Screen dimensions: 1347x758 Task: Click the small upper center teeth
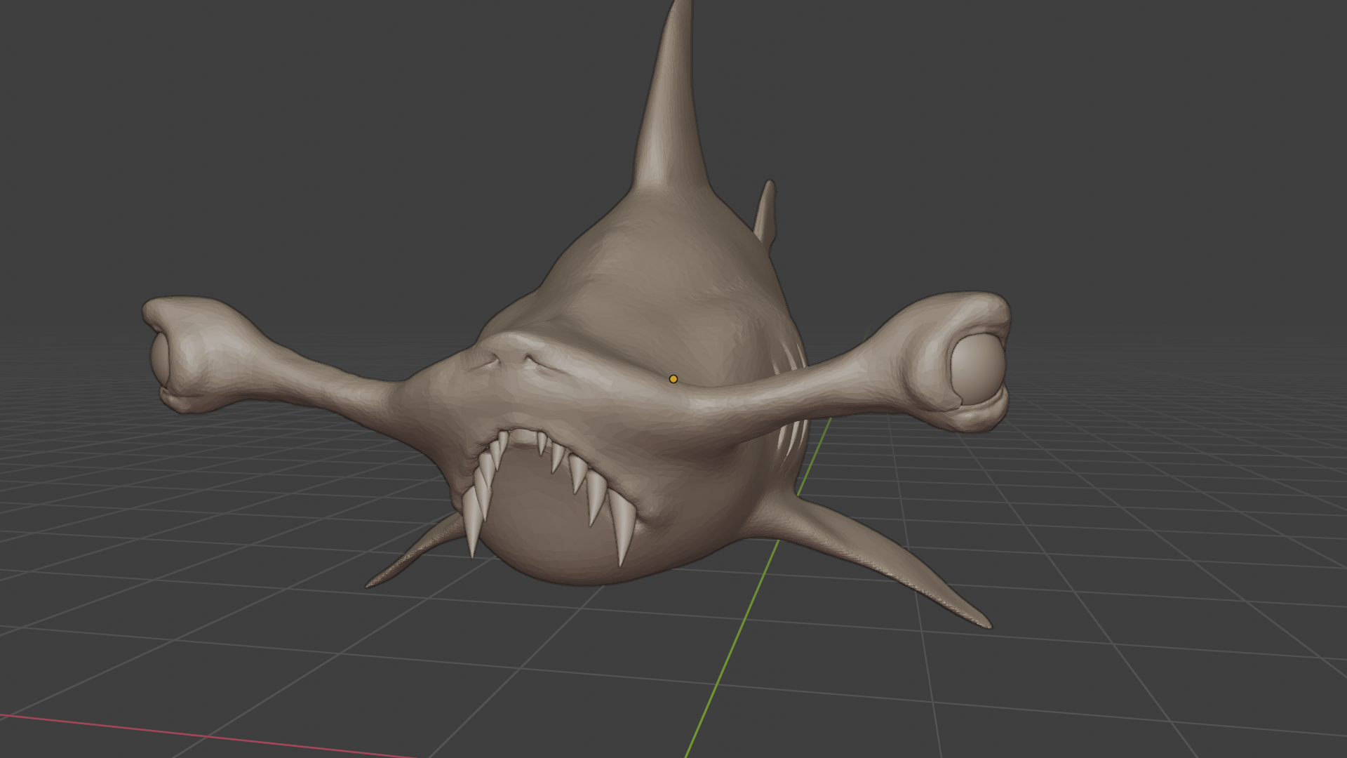(542, 444)
